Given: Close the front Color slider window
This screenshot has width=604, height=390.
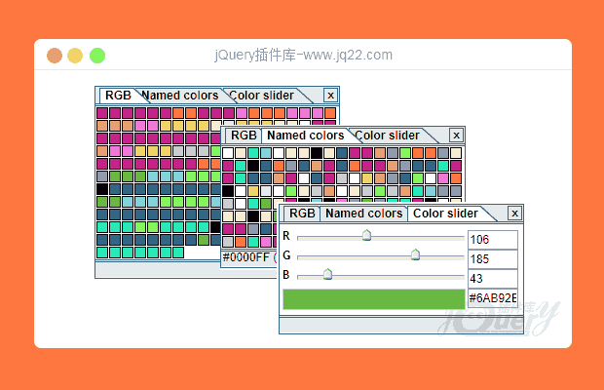Looking at the screenshot, I should 515,214.
